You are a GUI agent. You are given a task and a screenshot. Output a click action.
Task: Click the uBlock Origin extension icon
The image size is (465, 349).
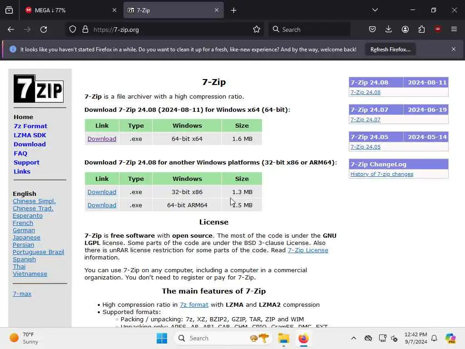438,29
